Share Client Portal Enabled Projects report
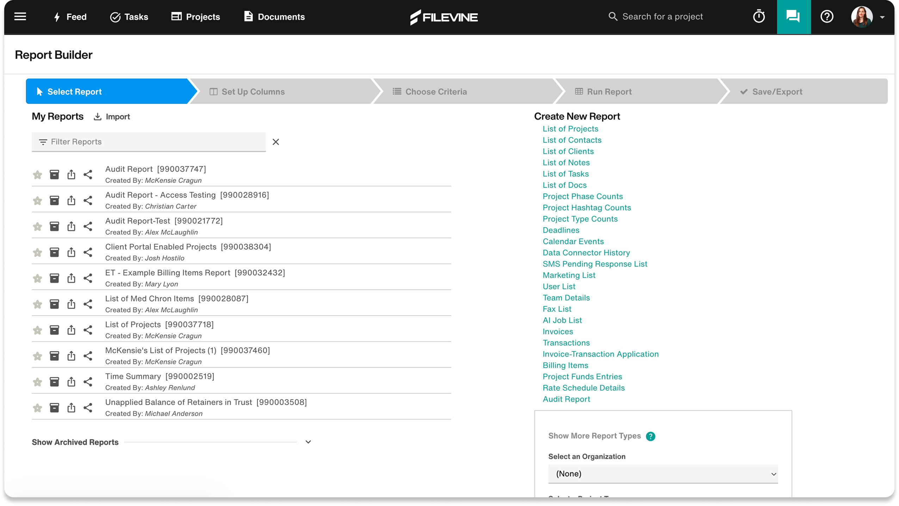This screenshot has width=899, height=506. click(x=88, y=252)
